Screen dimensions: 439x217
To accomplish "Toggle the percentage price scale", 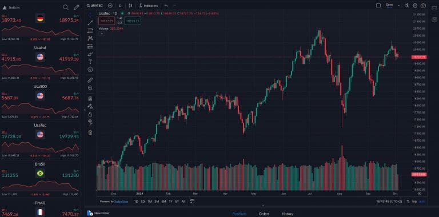I will coord(408,202).
